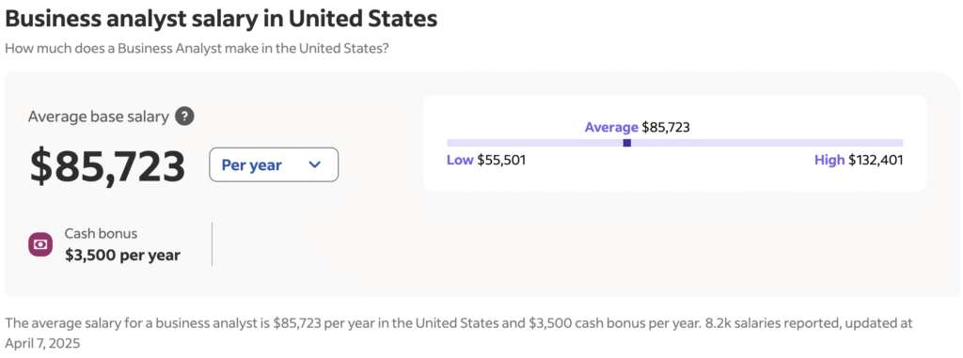Viewport: 963px width, 358px height.
Task: Click the Average base salary label
Action: [98, 117]
